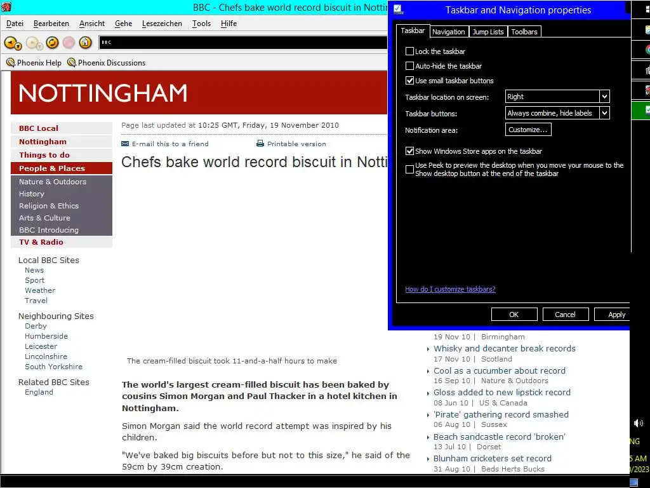This screenshot has height=488, width=650.
Task: Confirm the dialog with OK
Action: [514, 314]
